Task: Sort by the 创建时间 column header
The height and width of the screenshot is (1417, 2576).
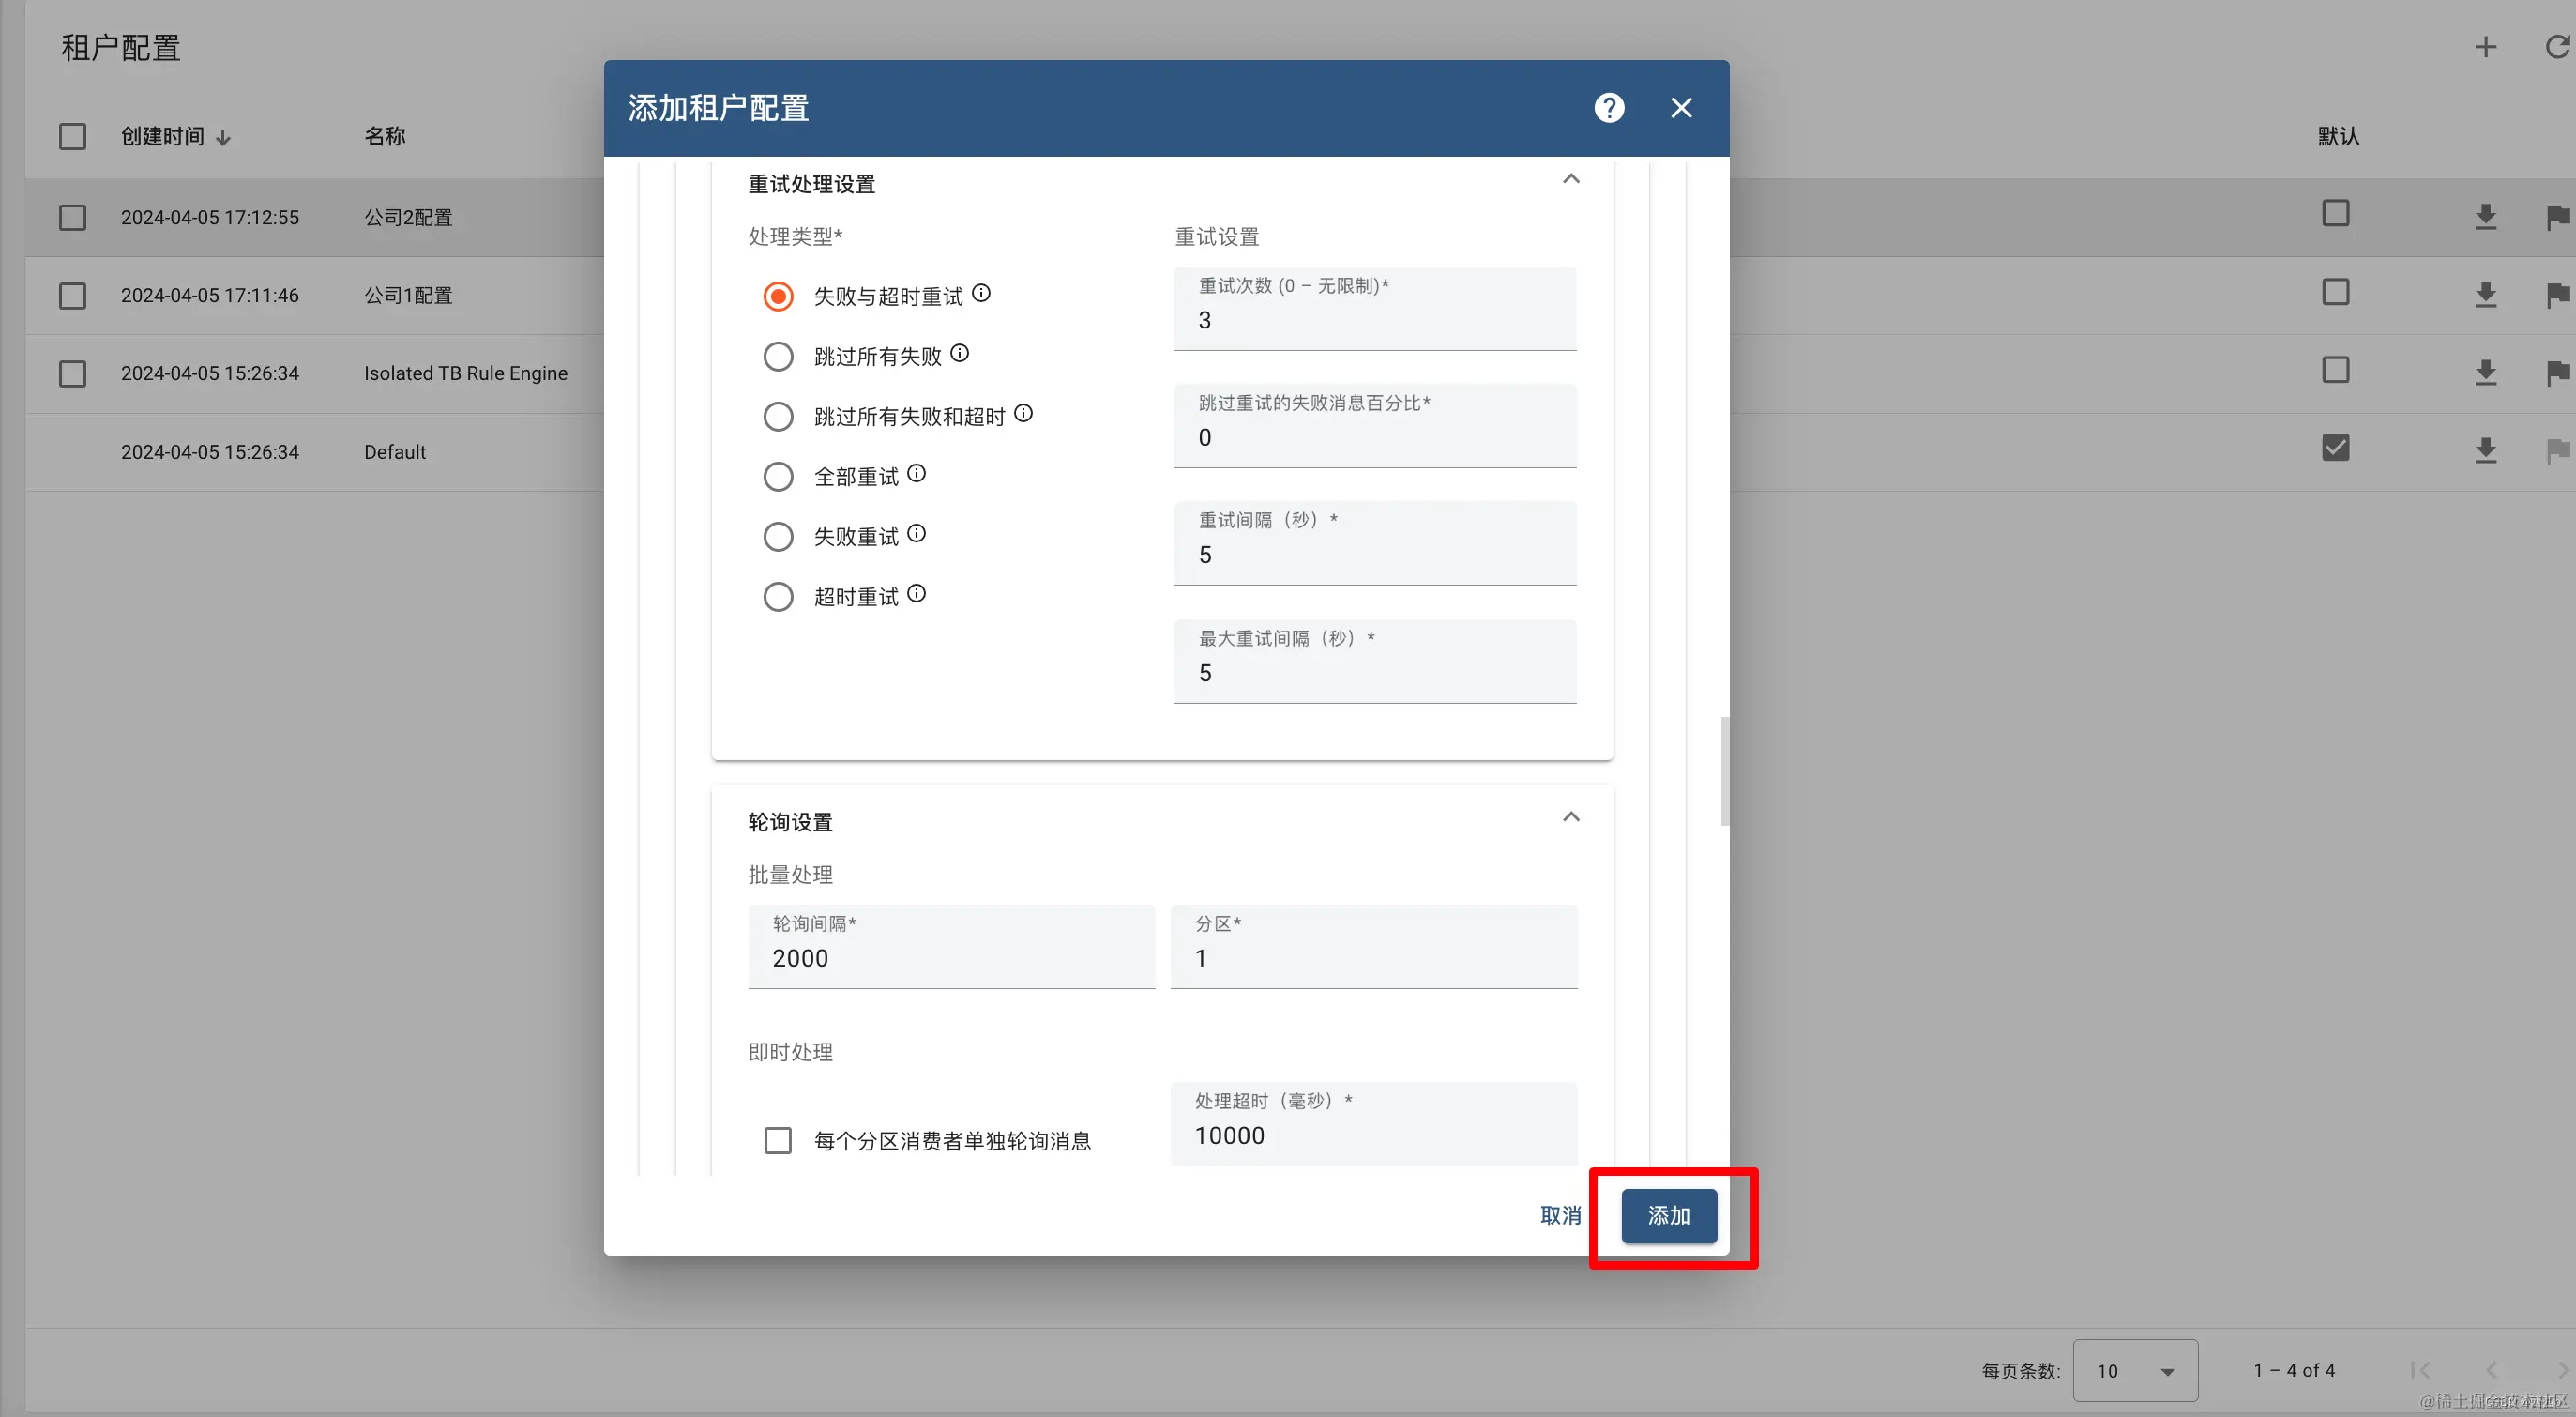Action: coord(163,136)
